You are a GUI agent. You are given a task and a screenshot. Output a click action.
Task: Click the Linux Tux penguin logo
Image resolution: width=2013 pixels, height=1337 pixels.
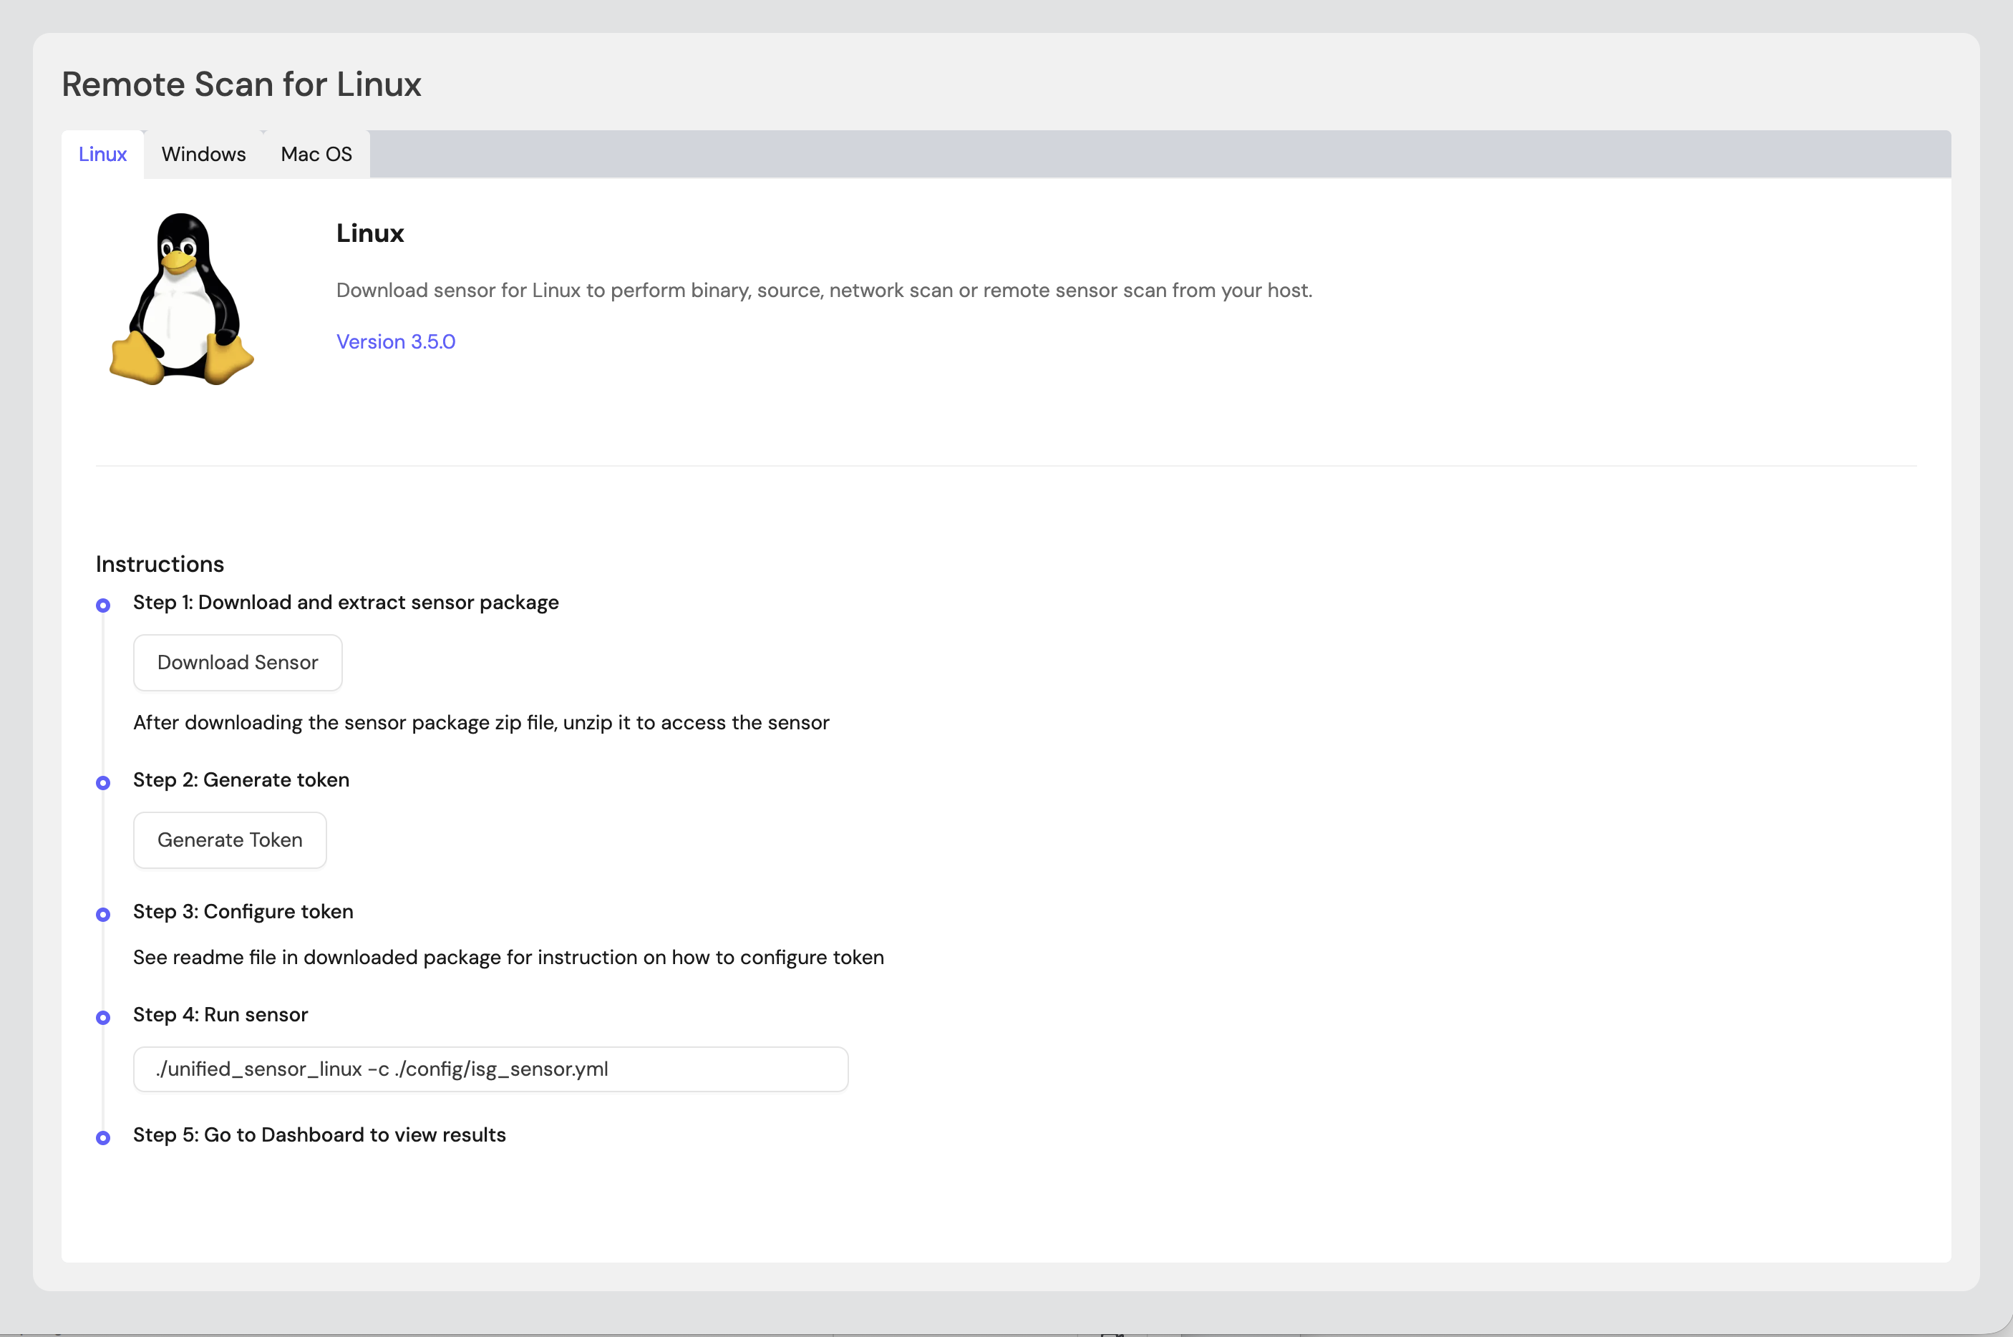point(180,298)
